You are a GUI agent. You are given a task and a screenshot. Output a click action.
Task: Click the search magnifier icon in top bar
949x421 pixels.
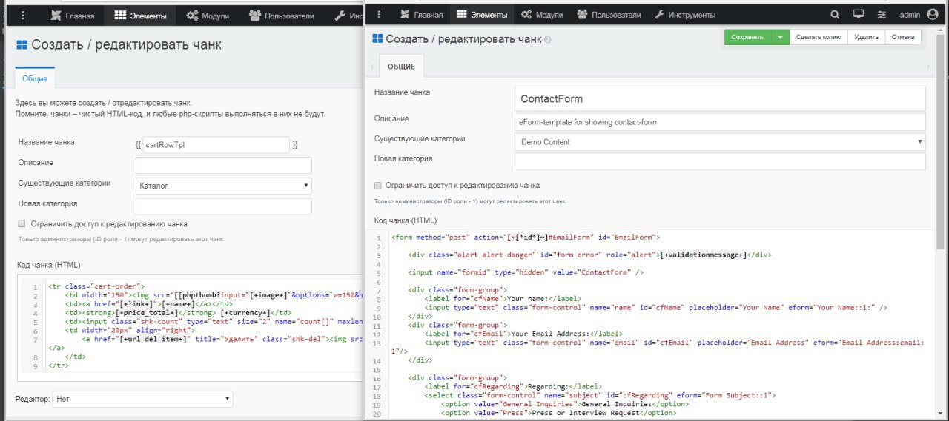tap(835, 15)
